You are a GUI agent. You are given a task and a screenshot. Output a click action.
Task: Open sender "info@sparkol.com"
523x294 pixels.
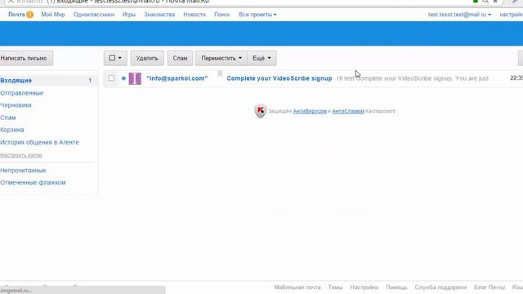coord(177,78)
